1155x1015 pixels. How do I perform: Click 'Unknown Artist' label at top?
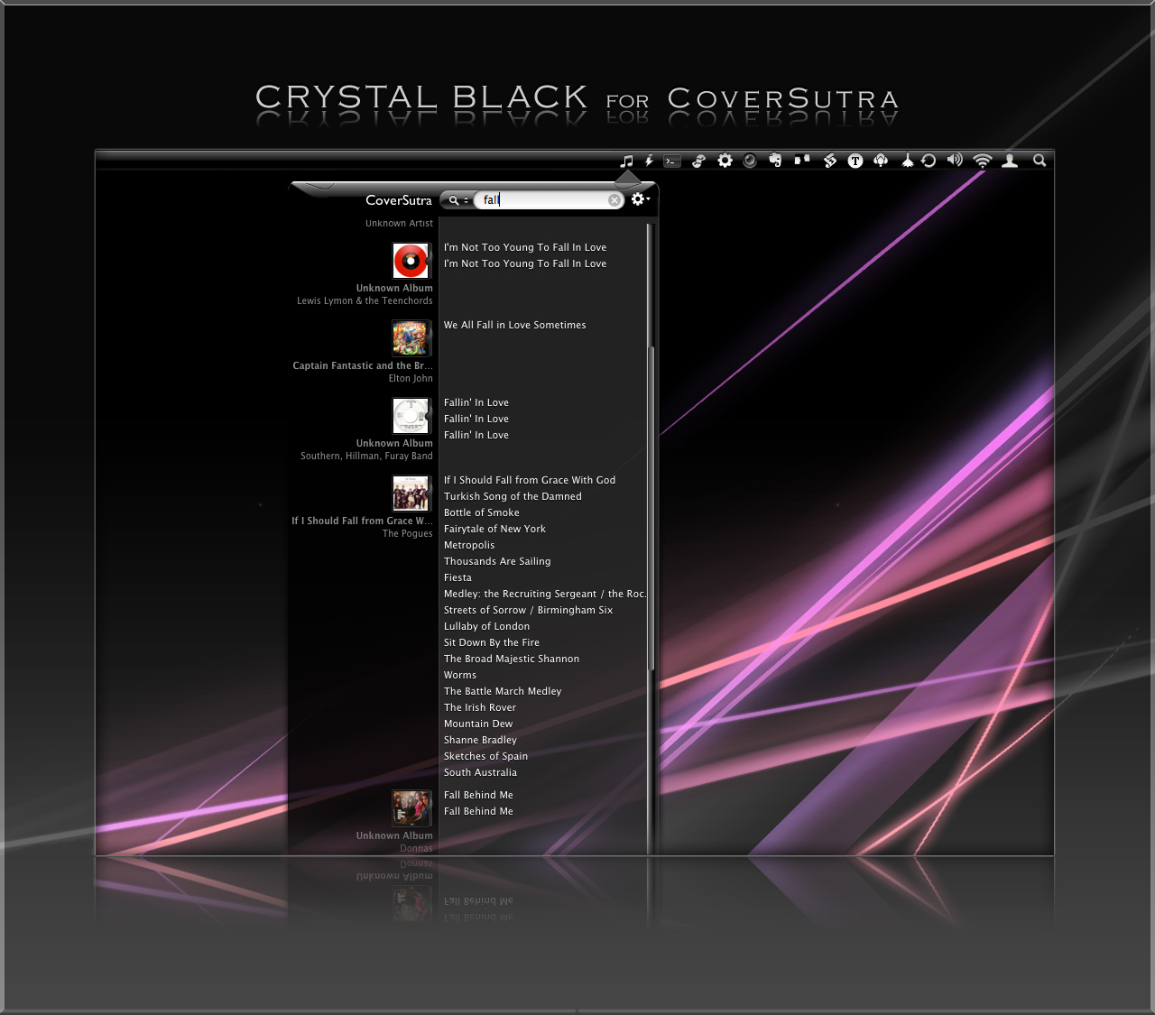(x=399, y=223)
